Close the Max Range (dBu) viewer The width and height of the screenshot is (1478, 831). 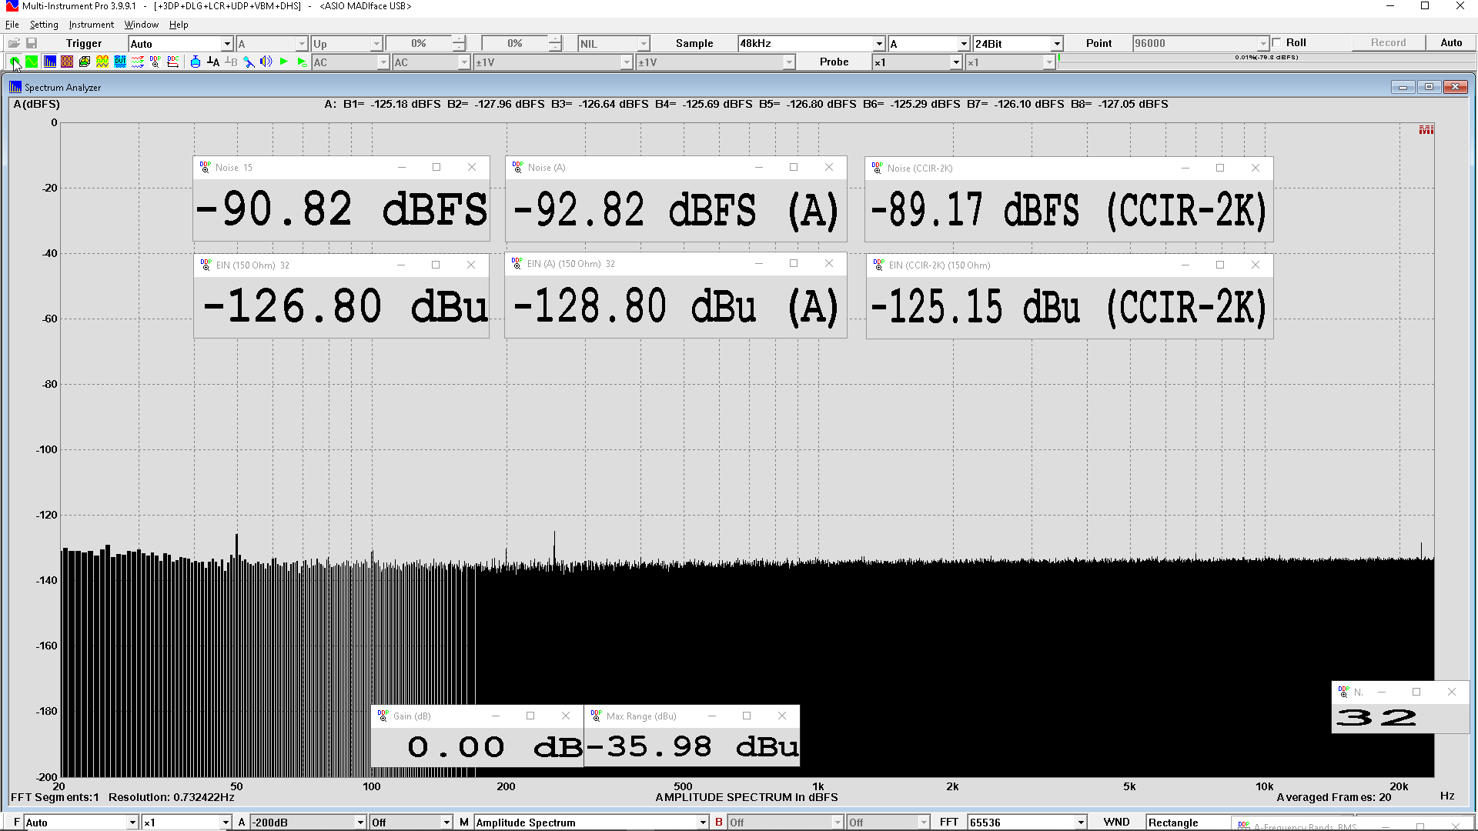pos(782,716)
